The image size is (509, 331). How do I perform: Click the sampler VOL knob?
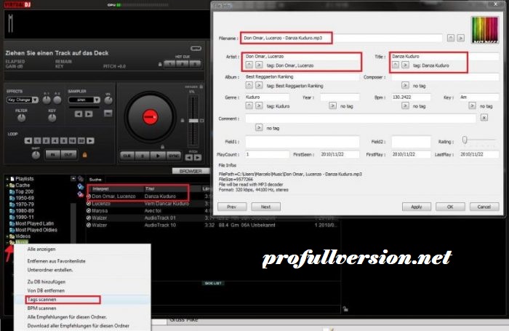pos(108,100)
